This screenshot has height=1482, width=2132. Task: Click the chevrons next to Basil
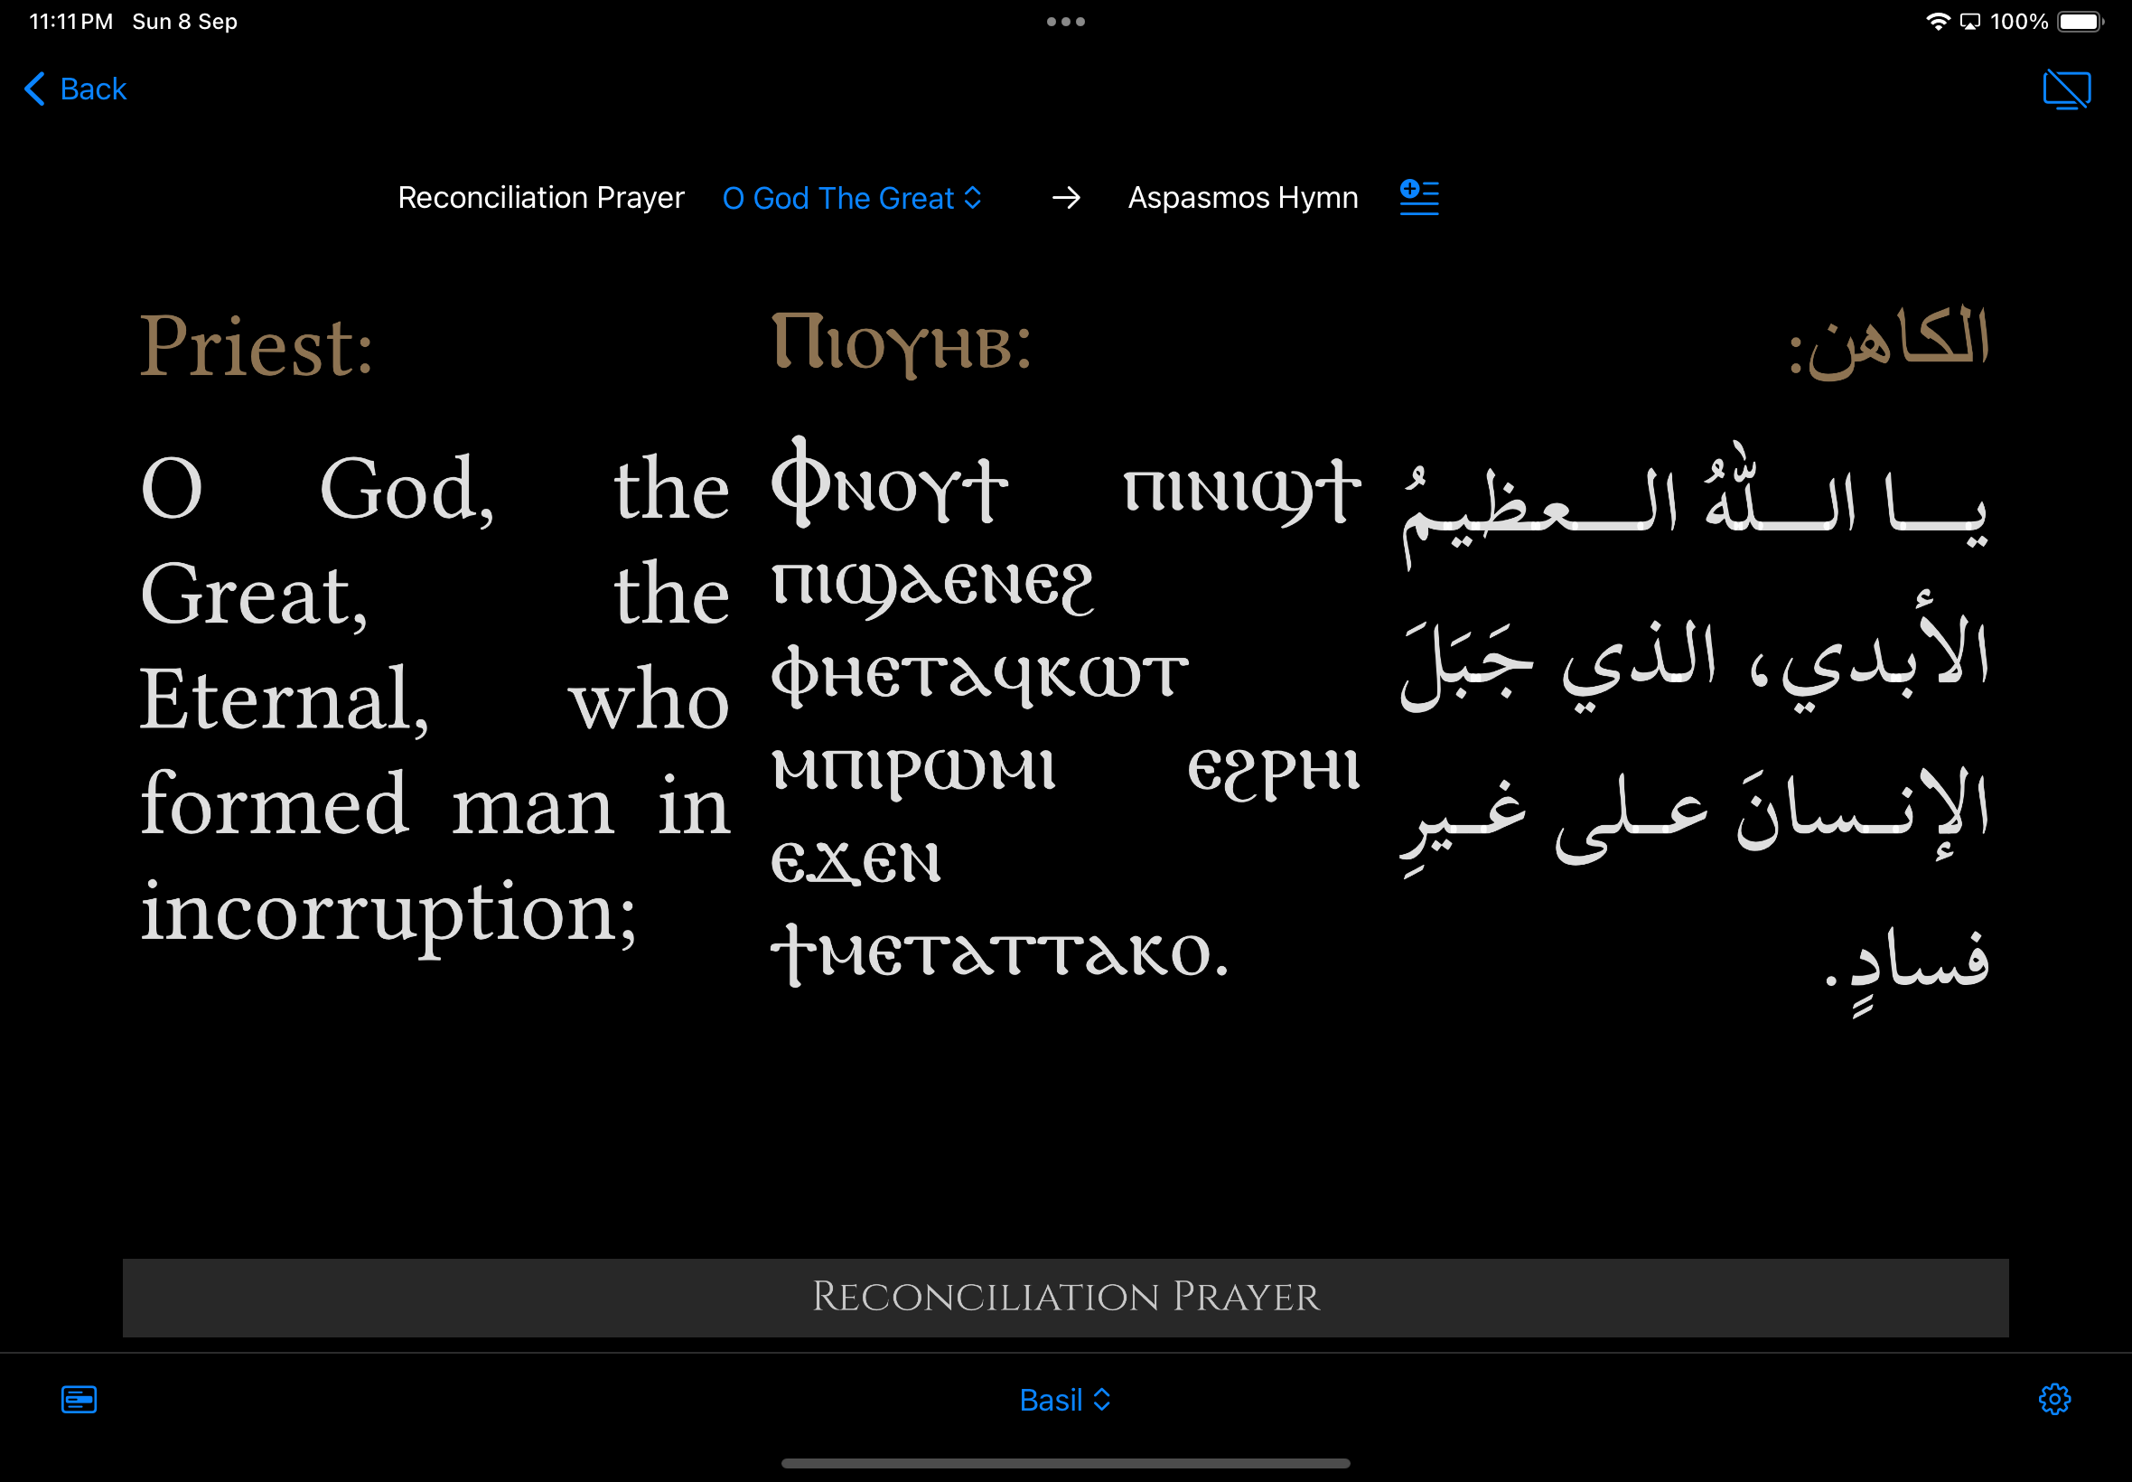tap(1102, 1400)
